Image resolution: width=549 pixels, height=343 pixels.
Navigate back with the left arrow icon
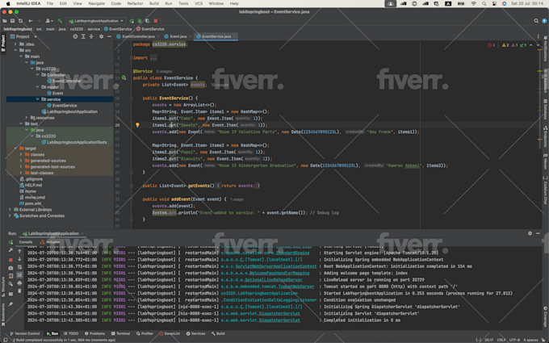[x=31, y=21]
